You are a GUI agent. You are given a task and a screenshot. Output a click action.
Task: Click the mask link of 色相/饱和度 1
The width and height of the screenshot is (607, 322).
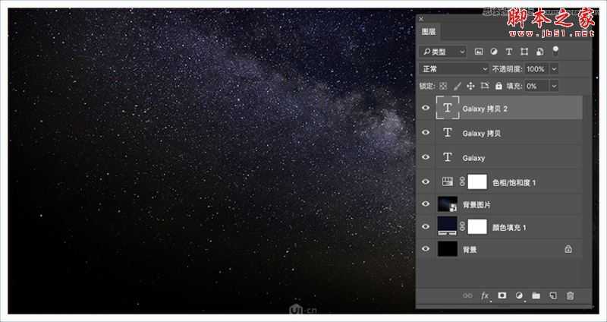pos(462,182)
